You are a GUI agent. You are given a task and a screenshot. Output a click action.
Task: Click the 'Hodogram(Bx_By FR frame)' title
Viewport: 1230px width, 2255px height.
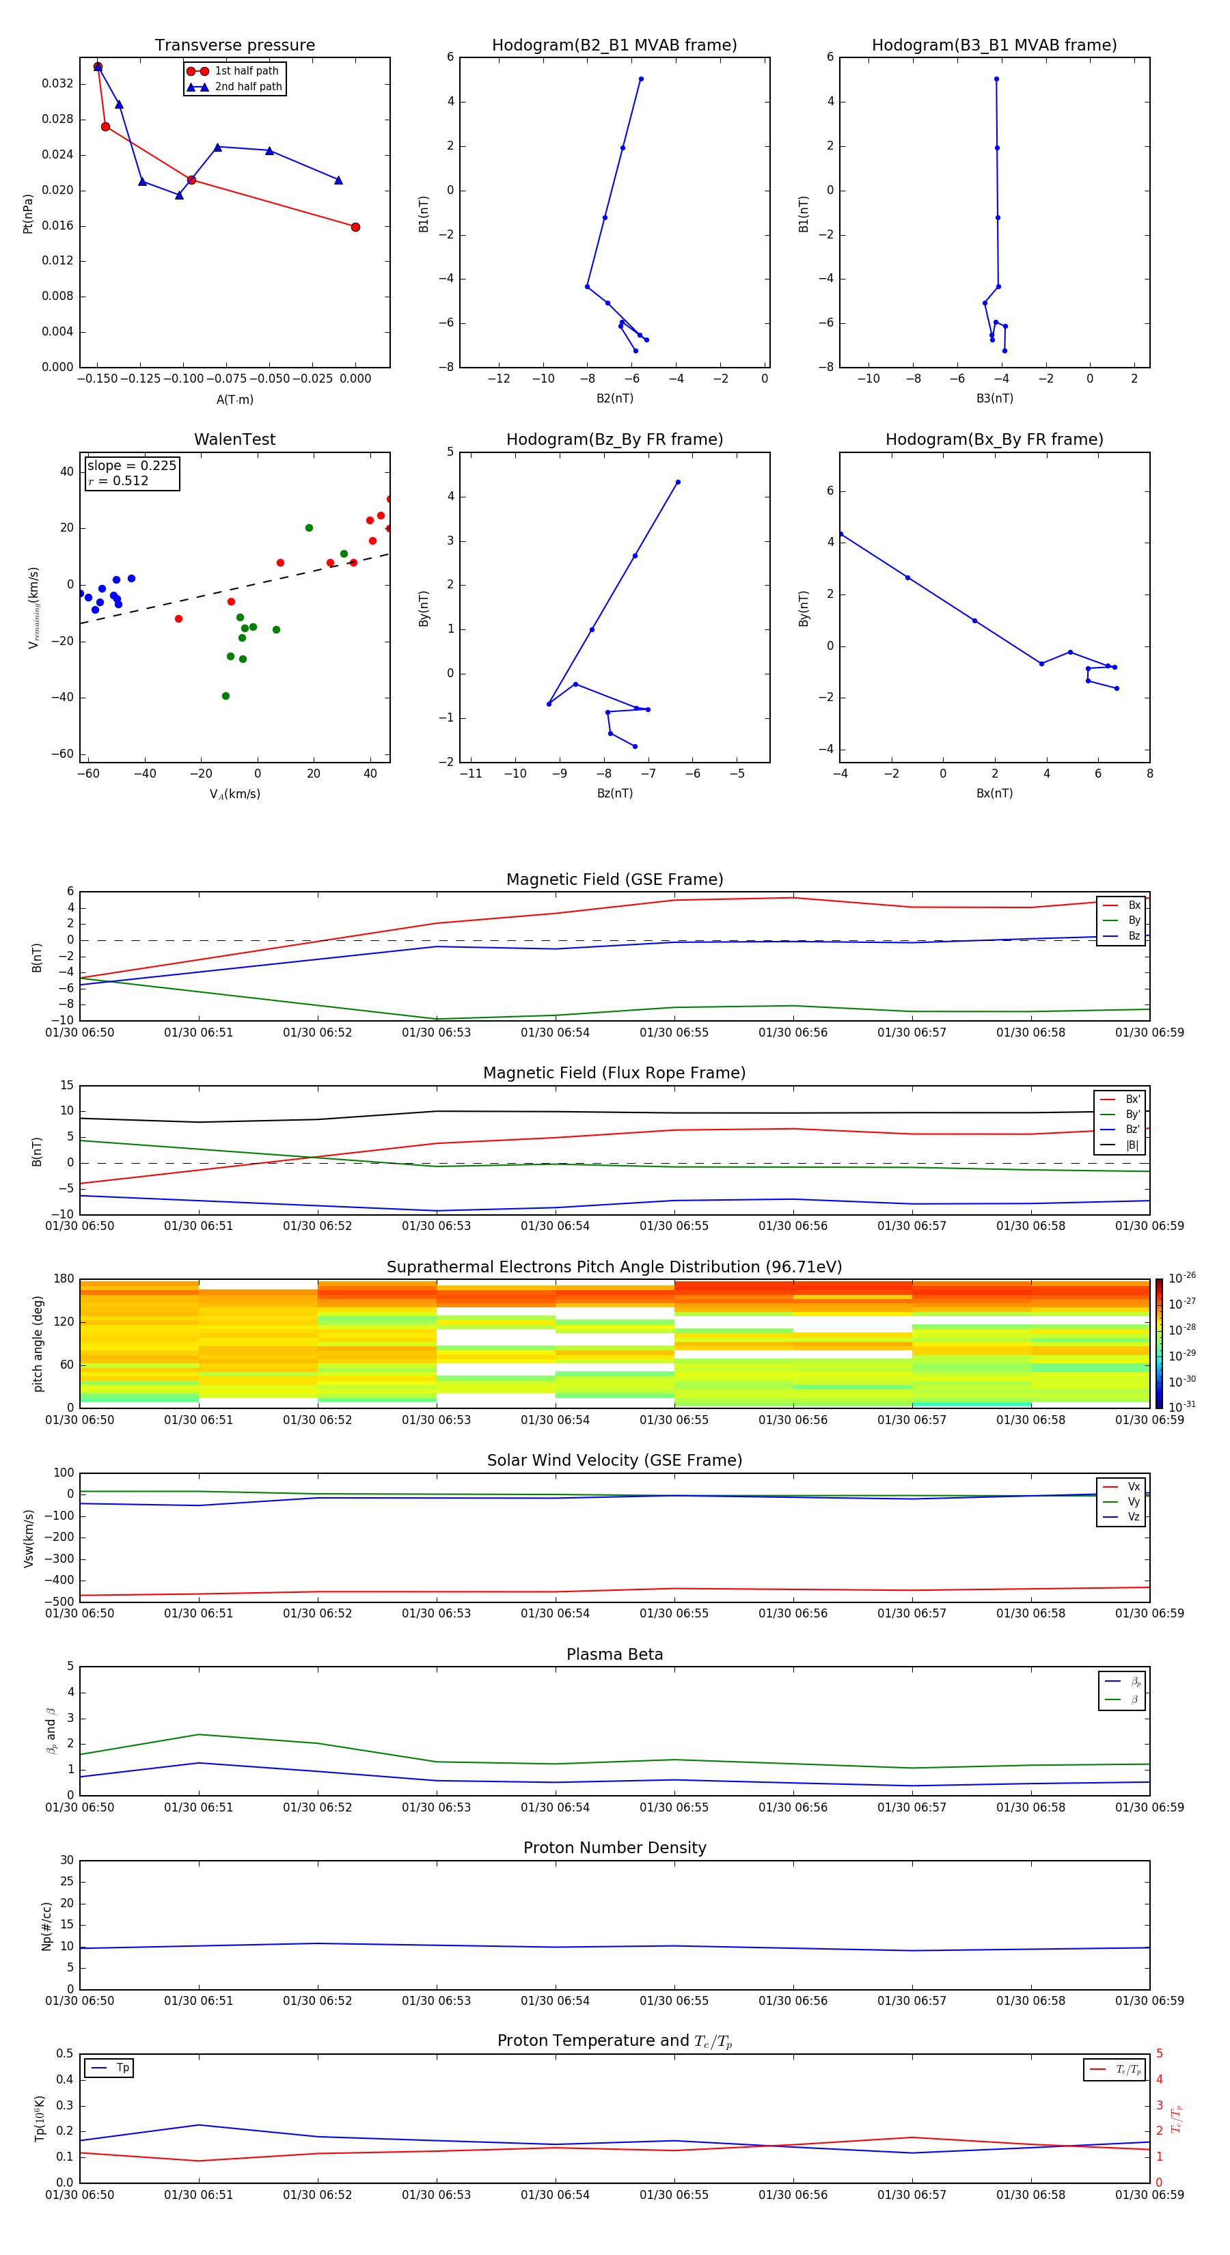[x=994, y=439]
